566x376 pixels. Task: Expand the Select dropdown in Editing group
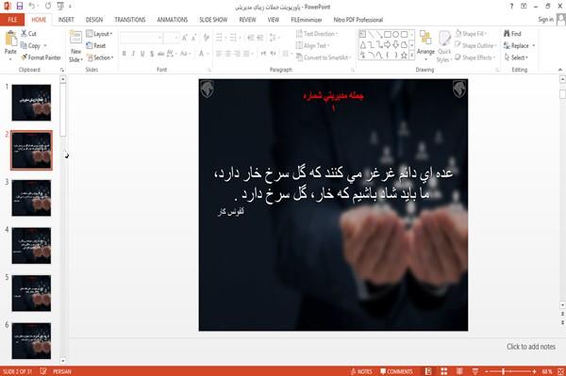516,57
